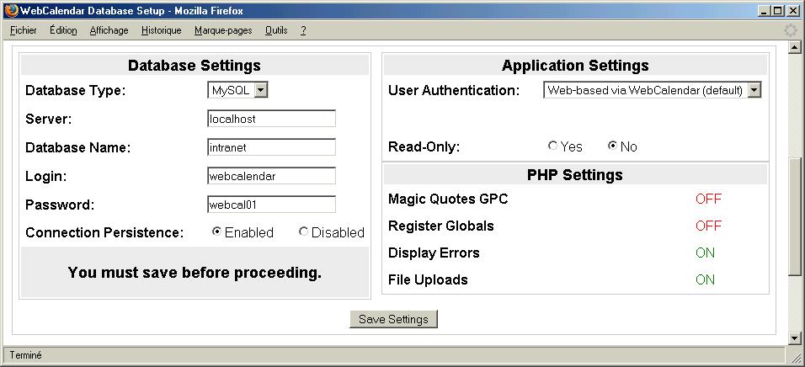Click the scrollbar up arrow
This screenshot has height=367, width=805.
point(795,48)
